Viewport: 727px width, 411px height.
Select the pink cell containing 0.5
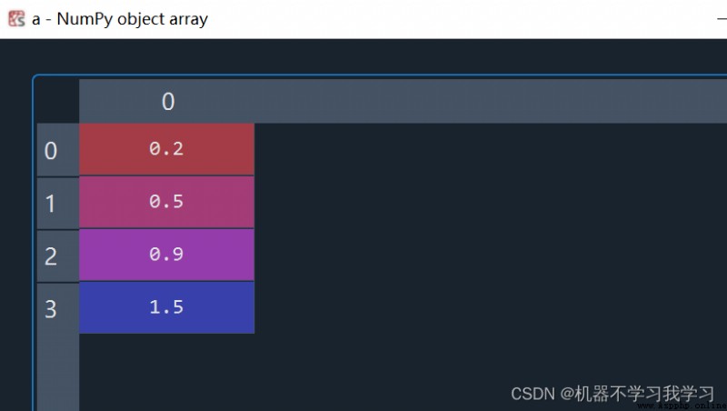[166, 202]
